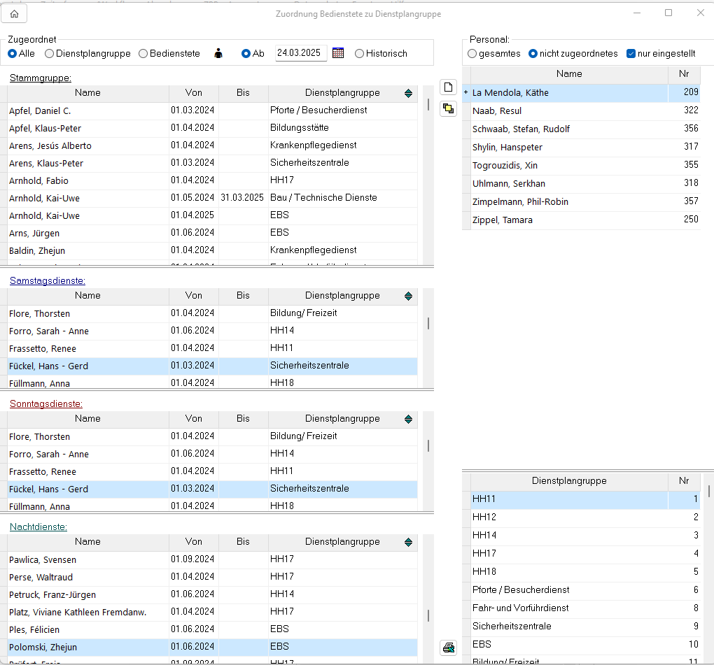Click the Personal list Name column header
714x665 pixels.
point(569,74)
